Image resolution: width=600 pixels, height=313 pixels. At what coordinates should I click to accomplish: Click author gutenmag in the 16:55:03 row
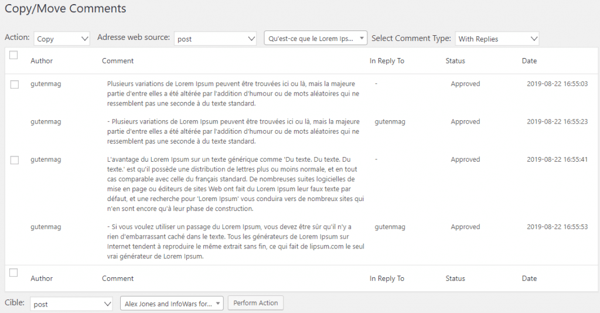(x=46, y=84)
